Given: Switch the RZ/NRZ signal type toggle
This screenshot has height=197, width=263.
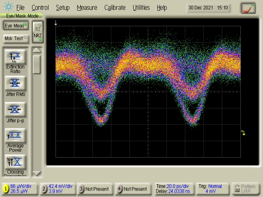Looking at the screenshot, I should tap(38, 32).
